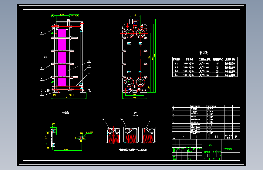This screenshot has height=170, width=263.
Task: Select balloon number 8 on side view
Action: pos(89,74)
